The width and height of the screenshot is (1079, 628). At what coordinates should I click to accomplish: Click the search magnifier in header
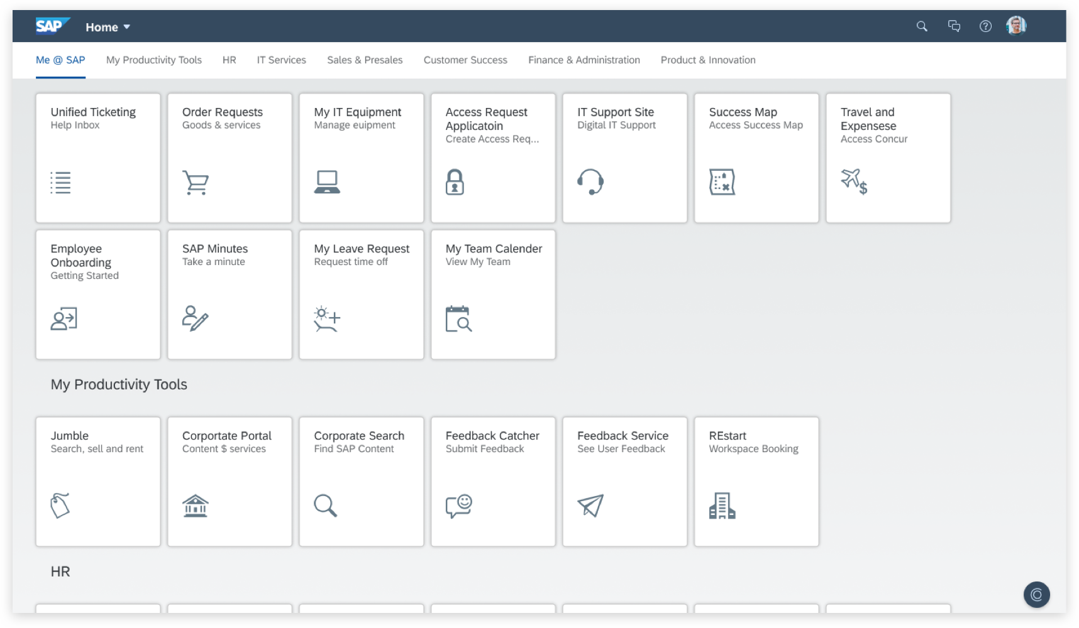(x=922, y=26)
